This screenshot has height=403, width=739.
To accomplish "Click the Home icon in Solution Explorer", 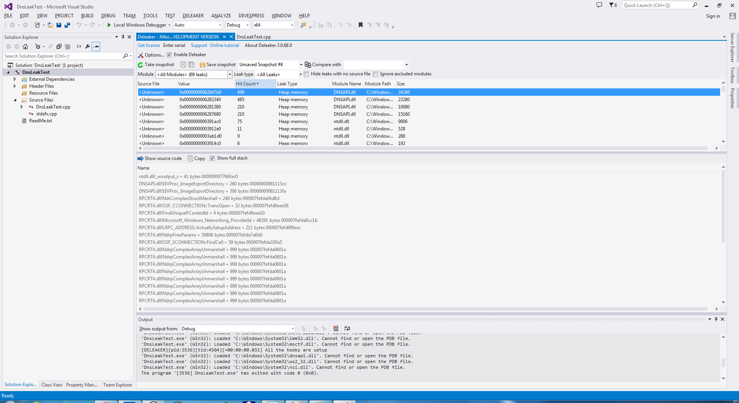I will (x=25, y=47).
